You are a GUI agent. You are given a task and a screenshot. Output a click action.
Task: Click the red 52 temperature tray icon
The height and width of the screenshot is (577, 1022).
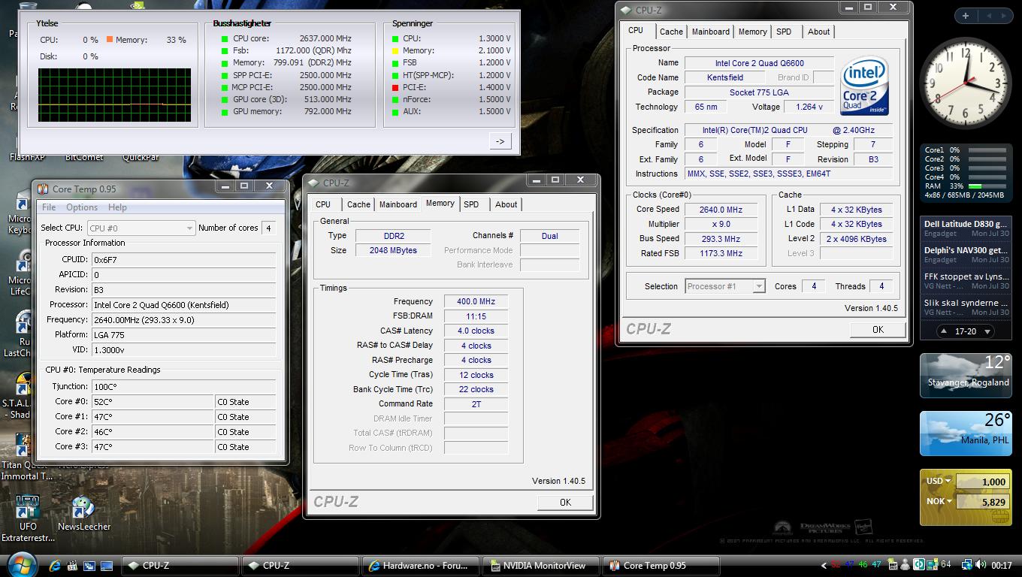836,564
